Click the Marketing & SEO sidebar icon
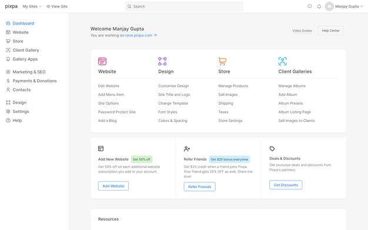The image size is (368, 230). click(x=8, y=72)
